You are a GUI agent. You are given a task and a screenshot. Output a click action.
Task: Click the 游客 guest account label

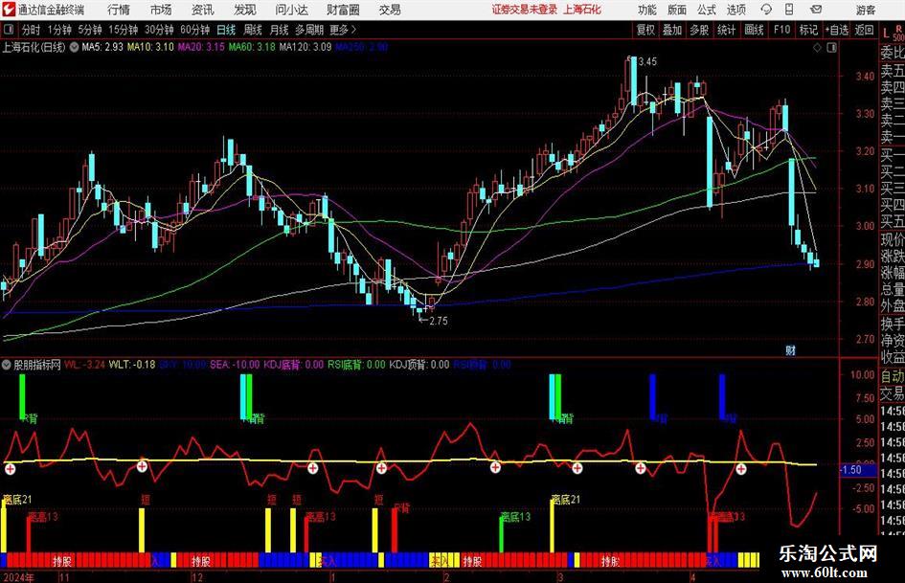pos(865,10)
